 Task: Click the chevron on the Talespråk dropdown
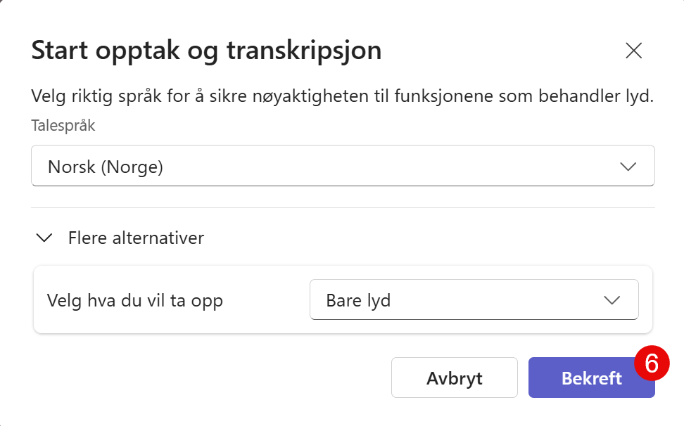[x=628, y=165]
